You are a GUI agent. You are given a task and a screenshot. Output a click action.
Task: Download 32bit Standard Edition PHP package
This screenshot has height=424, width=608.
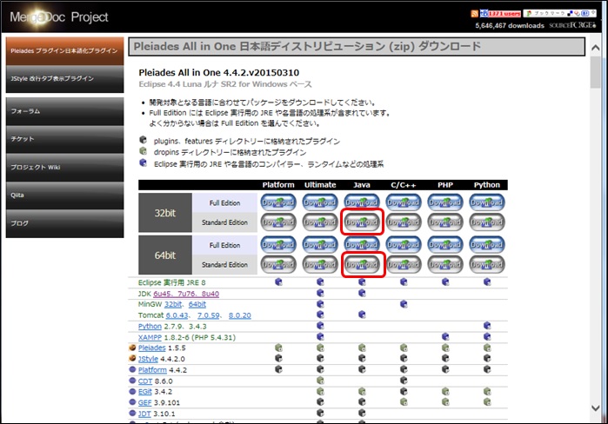[445, 222]
